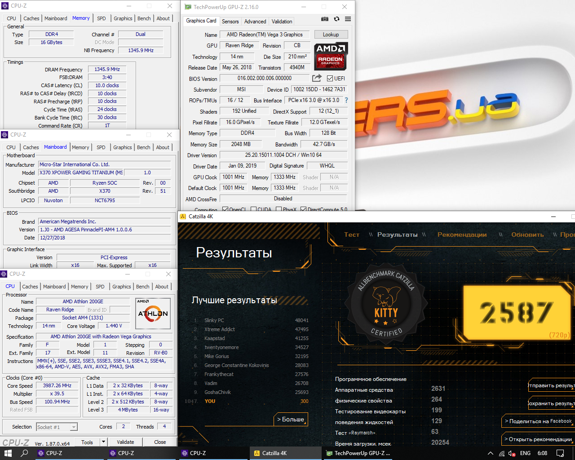Click the AMD Radeon Graphics logo in GPU-Z

click(330, 56)
